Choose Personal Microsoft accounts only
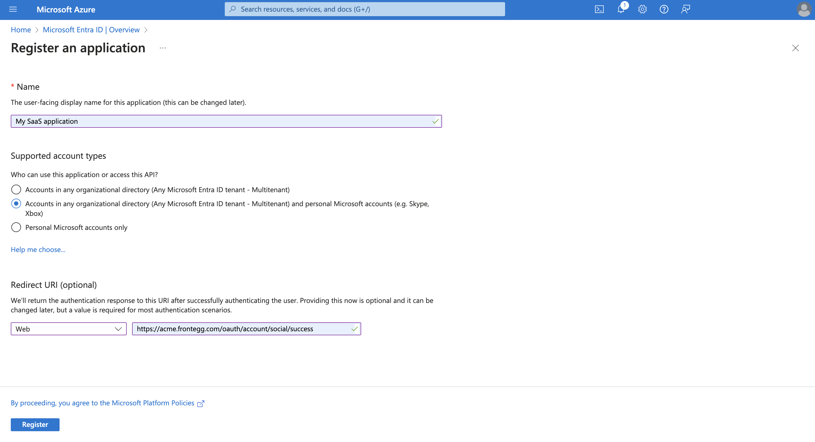Screen dimensions: 815x442 click(16, 227)
